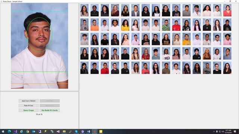Open Microsoft Edge from the taskbar
239x134 pixels.
(x=9, y=131)
